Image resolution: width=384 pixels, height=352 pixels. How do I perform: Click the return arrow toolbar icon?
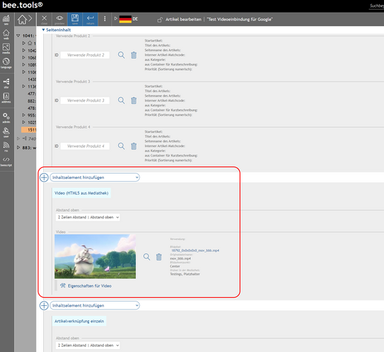[91, 19]
